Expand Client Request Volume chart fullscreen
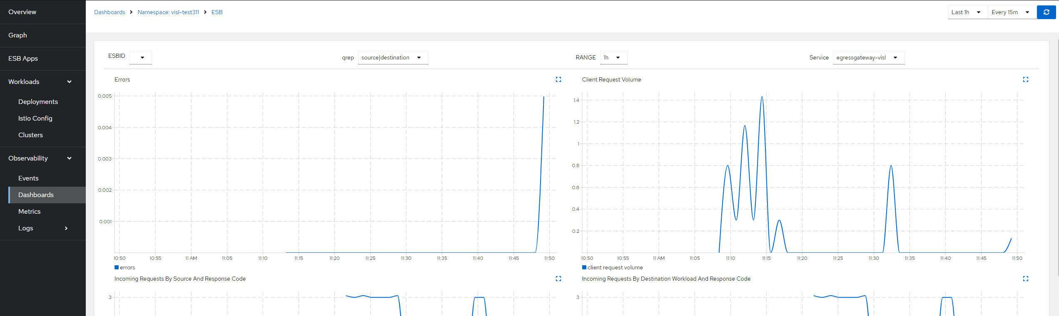Screen dimensions: 1059x316 tap(1025, 79)
